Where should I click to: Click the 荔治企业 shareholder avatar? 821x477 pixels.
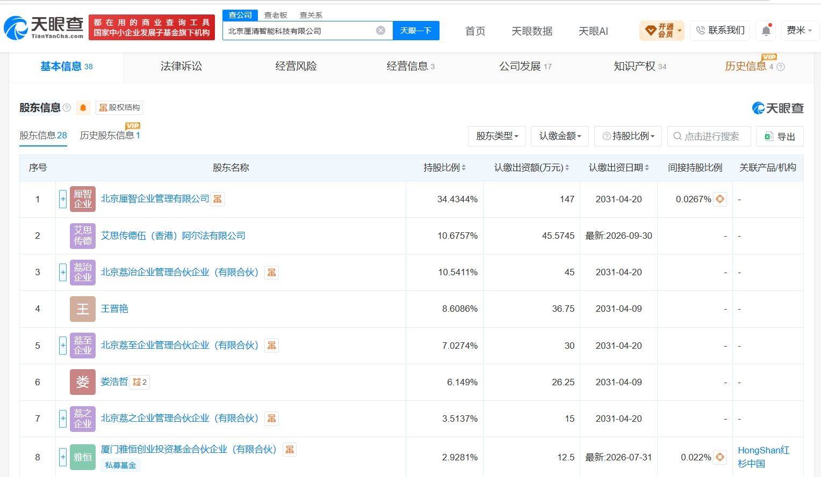(x=83, y=272)
